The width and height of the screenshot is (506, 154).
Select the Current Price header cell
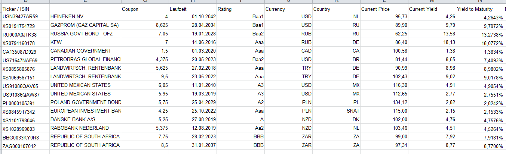pyautogui.click(x=384, y=9)
